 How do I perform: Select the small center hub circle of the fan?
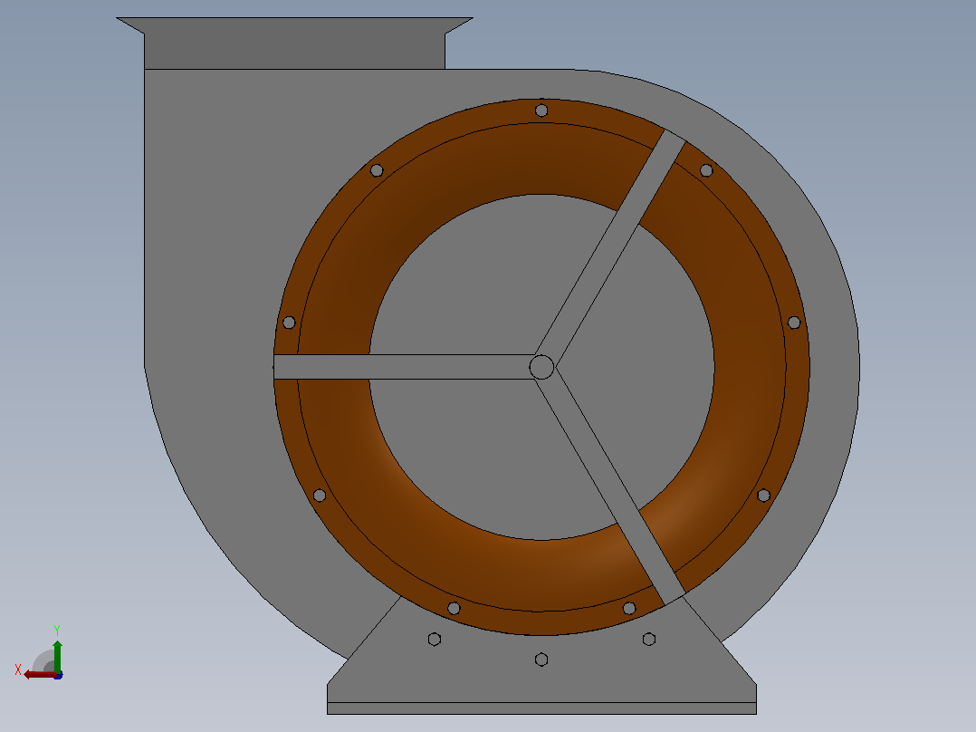coord(541,367)
